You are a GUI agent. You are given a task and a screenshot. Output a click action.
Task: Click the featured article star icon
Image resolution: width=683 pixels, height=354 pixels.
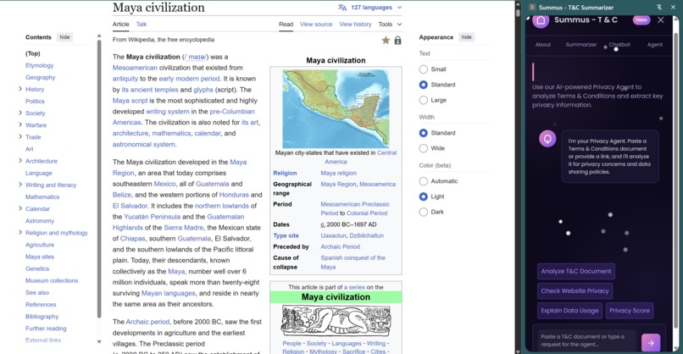point(386,41)
